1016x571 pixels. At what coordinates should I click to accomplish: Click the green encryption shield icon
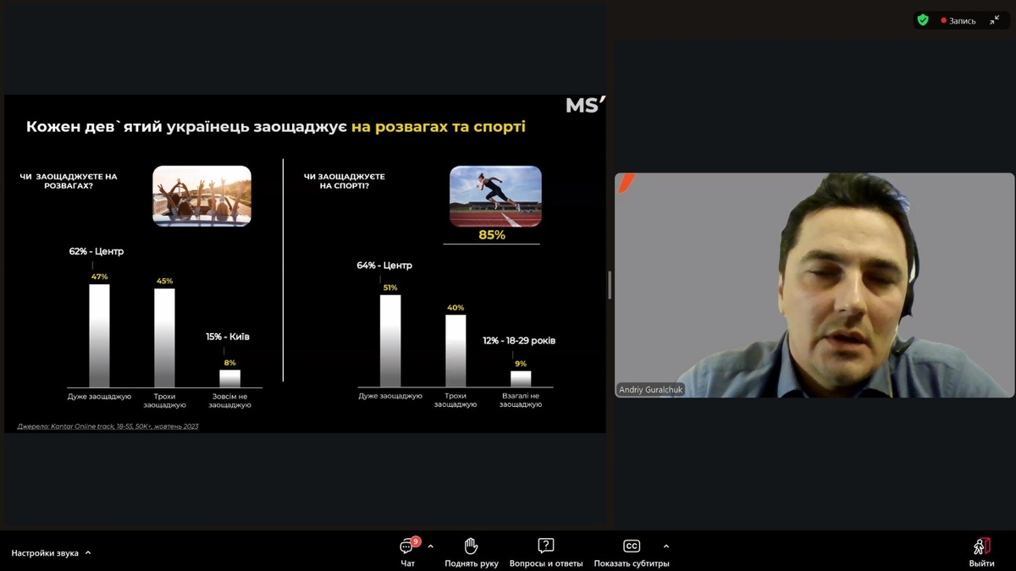pyautogui.click(x=923, y=20)
